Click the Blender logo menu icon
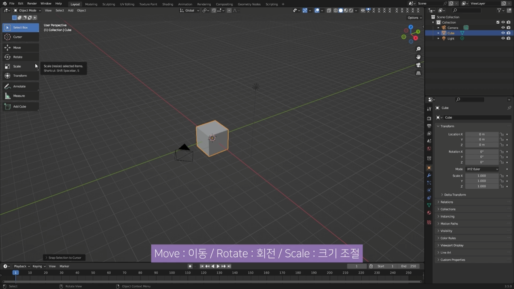 4,4
